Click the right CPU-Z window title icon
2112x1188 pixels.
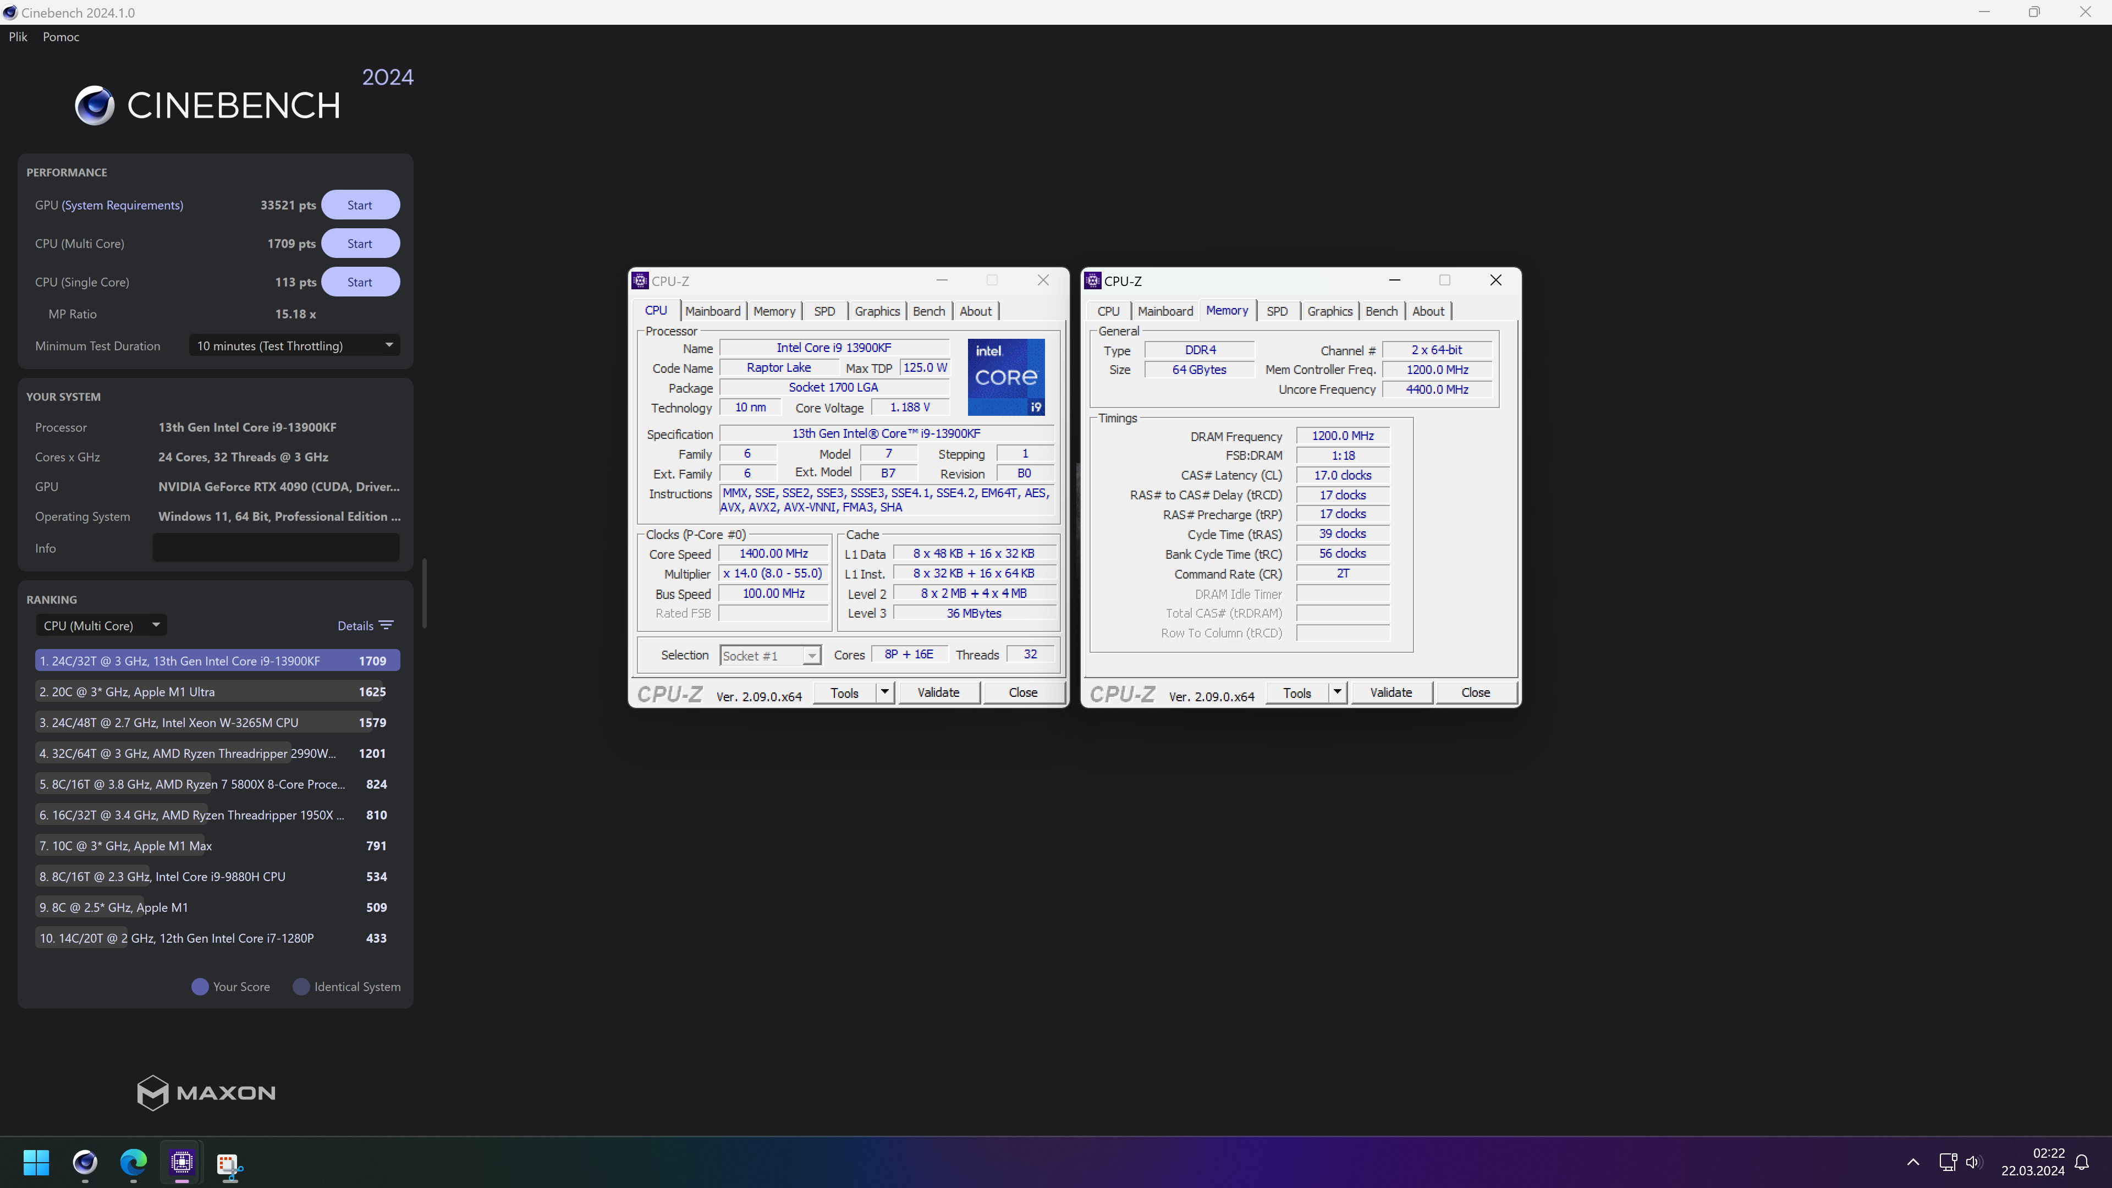tap(1093, 280)
